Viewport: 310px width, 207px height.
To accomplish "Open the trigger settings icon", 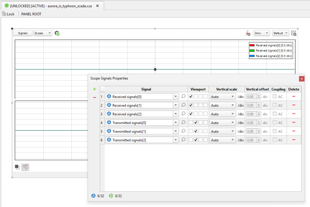I will [248, 33].
